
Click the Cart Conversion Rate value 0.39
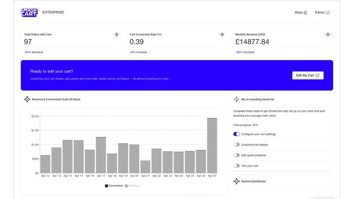click(137, 42)
